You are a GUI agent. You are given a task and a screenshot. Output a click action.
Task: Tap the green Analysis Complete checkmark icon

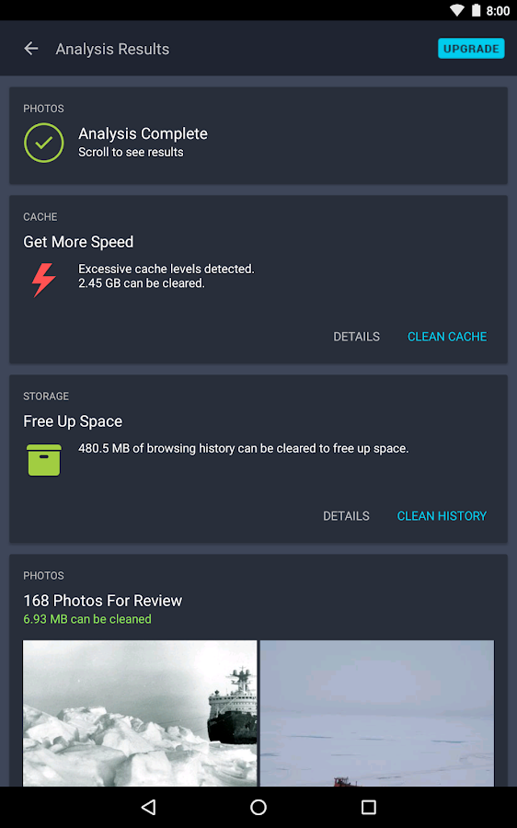pos(44,143)
